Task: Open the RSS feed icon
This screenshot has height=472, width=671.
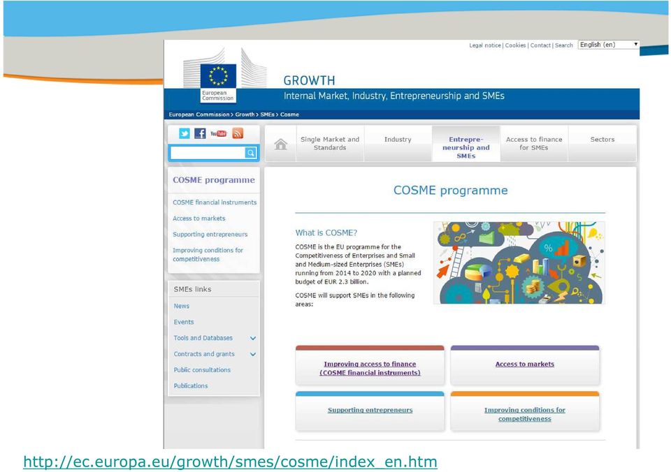Action: click(x=238, y=133)
